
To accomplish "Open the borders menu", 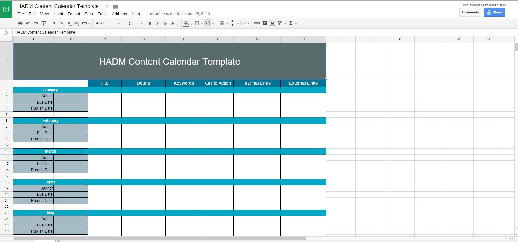I will (x=198, y=23).
